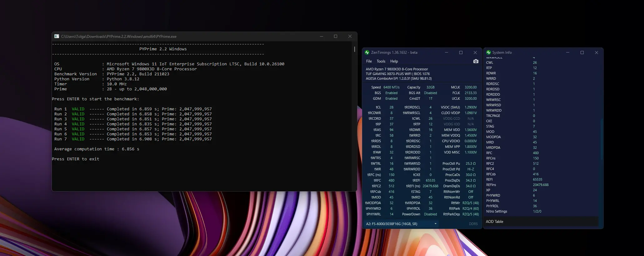The height and width of the screenshot is (256, 644).
Task: Maximize the PYPrime console window
Action: tap(336, 36)
